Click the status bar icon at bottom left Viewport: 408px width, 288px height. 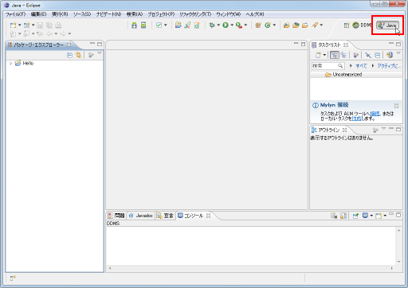[13, 278]
